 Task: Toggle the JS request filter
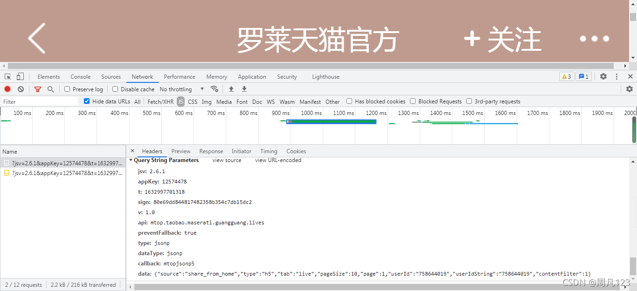click(x=180, y=102)
